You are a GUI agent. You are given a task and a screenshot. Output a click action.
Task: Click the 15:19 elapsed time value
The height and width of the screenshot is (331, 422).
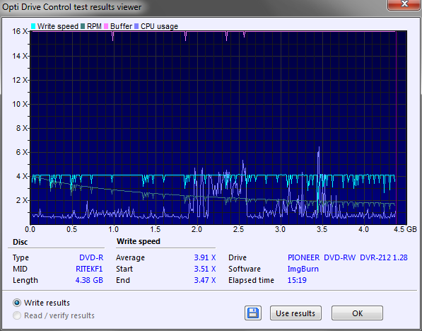(x=297, y=280)
